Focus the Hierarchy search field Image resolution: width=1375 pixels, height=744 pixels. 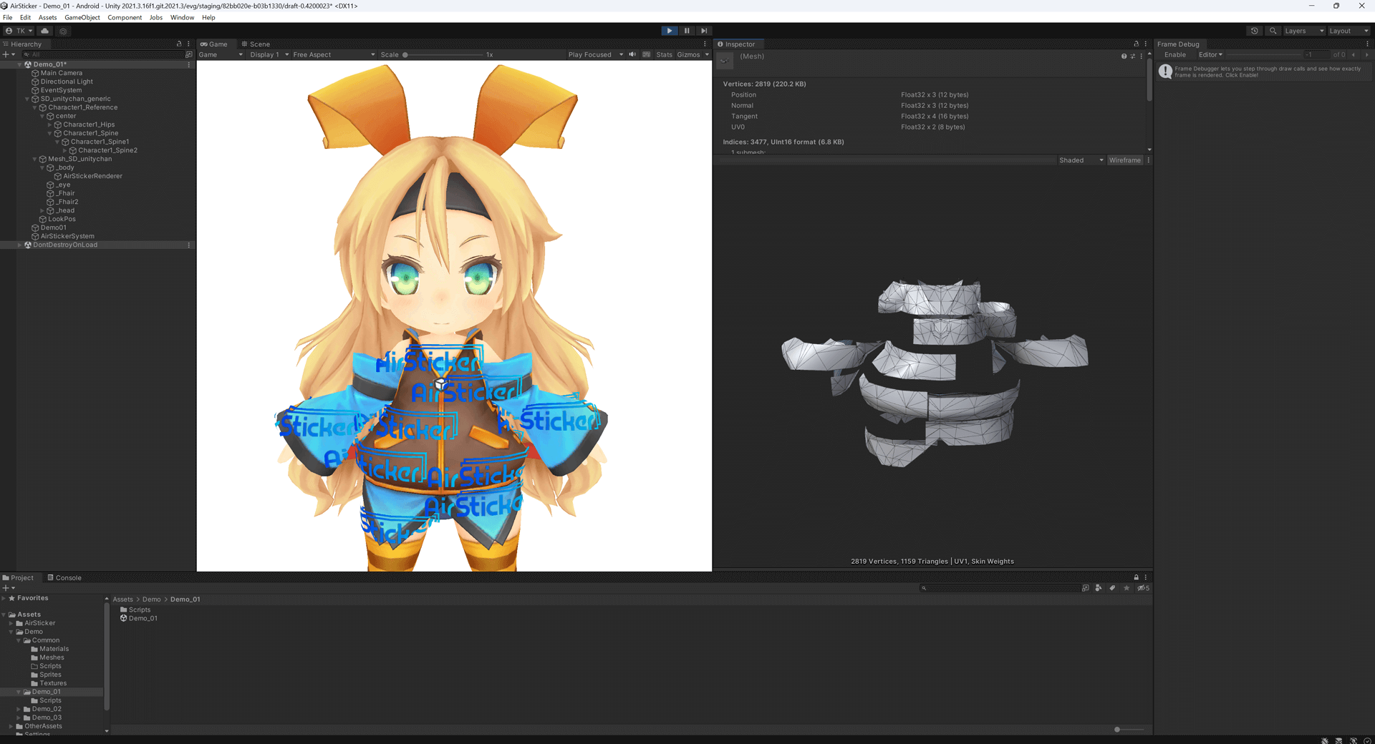tap(102, 54)
